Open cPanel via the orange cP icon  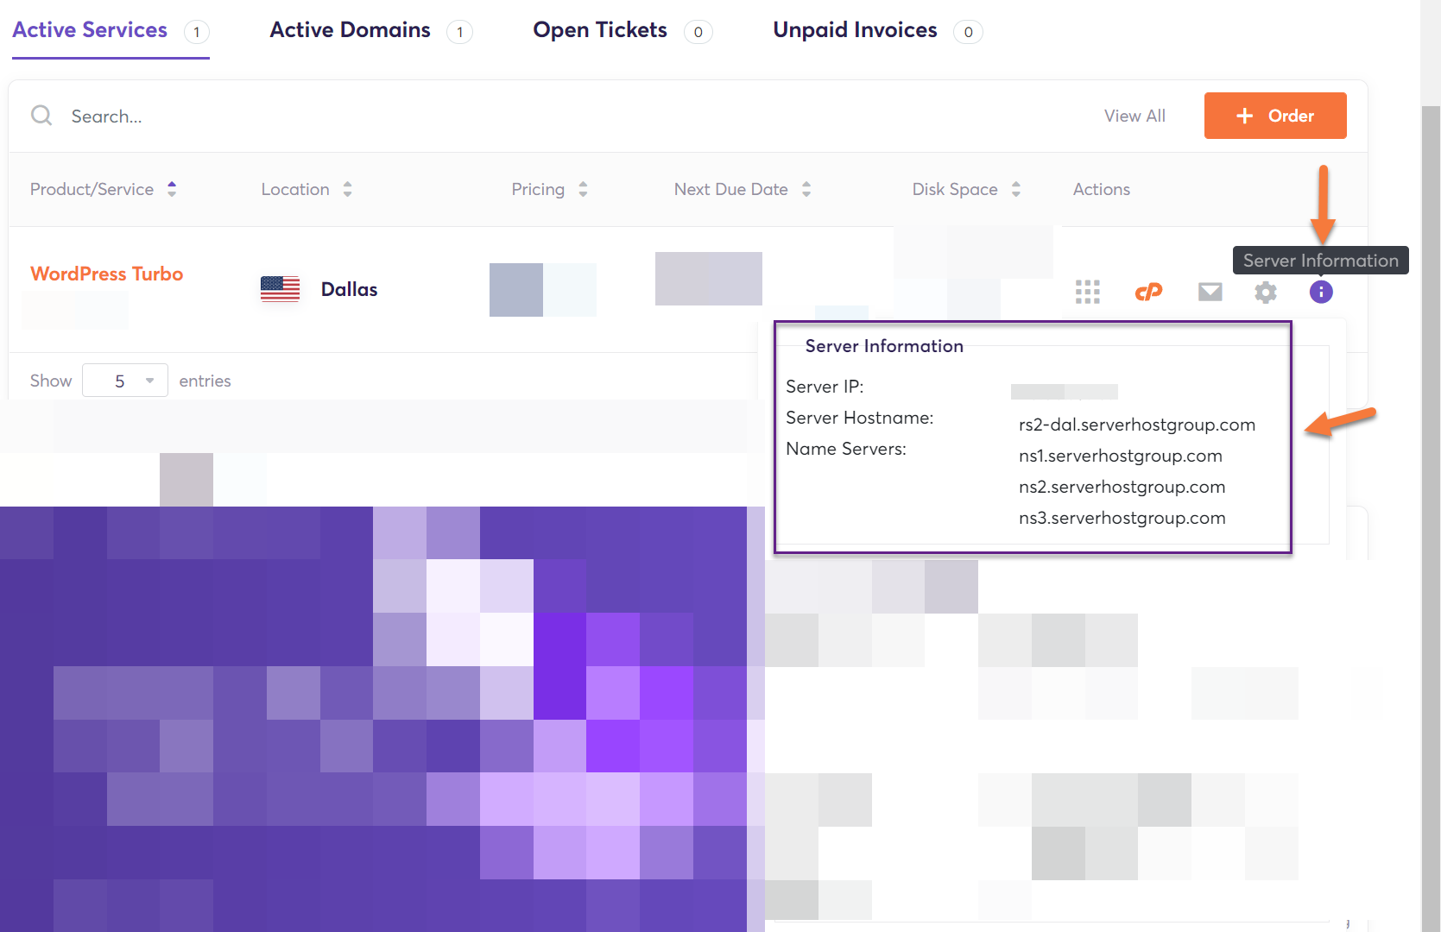(x=1148, y=292)
